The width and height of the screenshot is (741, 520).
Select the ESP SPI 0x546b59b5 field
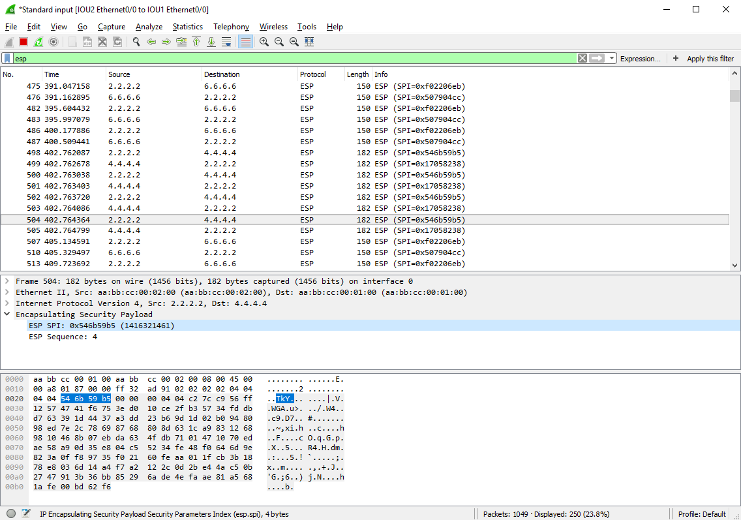(x=101, y=326)
